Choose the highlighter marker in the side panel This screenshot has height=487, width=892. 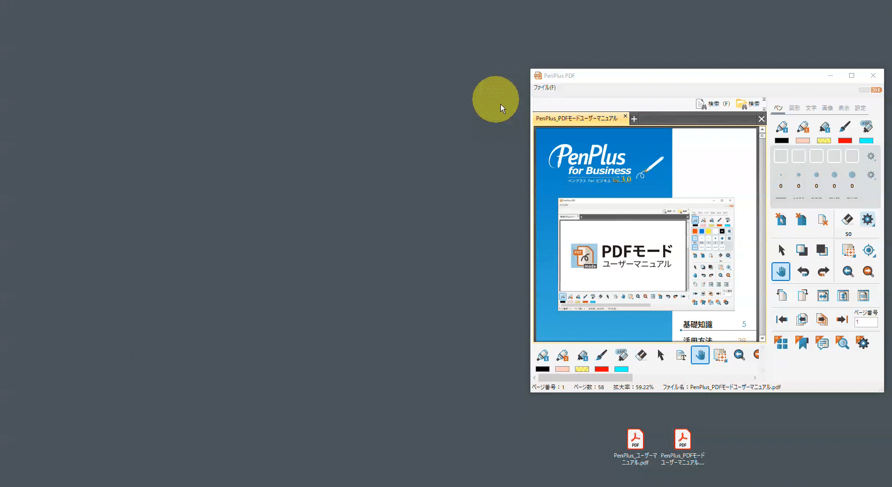click(x=824, y=126)
